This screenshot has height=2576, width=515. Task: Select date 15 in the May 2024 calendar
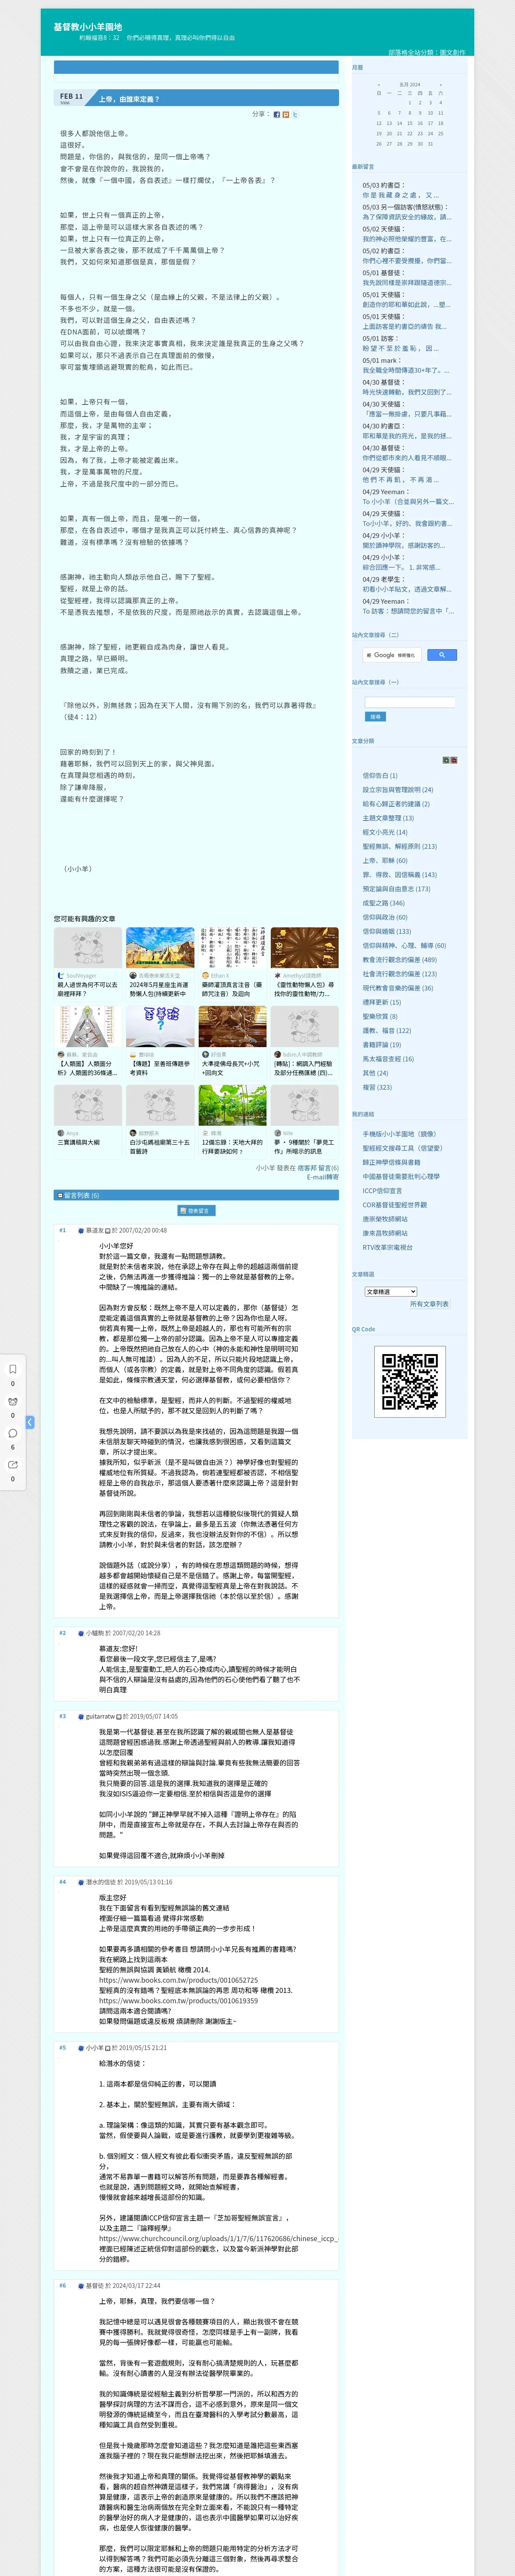[409, 123]
